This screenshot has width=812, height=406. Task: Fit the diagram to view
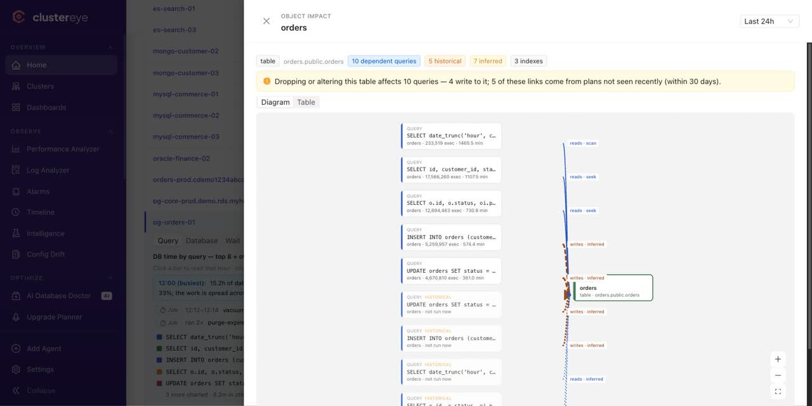point(778,391)
